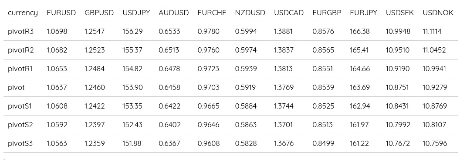Viewport: 460px width, 165px height.
Task: Click EURJPY pivotR1 value 164.66
Action: [360, 69]
